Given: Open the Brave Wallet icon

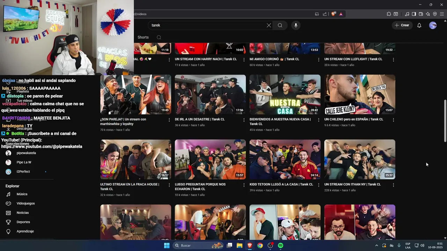Looking at the screenshot, I should tap(421, 14).
